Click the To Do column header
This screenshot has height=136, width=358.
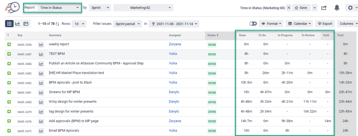point(262,35)
